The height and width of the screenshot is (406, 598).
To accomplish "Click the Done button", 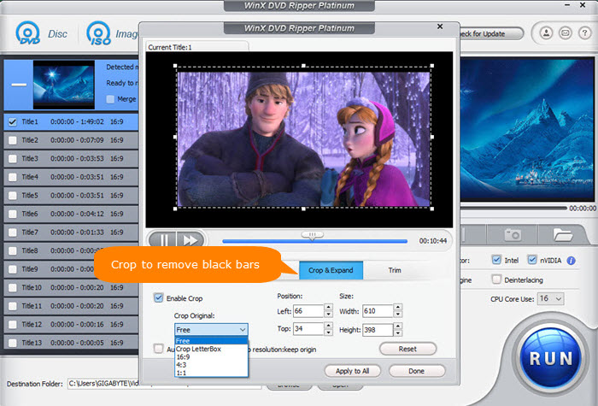I will point(417,371).
